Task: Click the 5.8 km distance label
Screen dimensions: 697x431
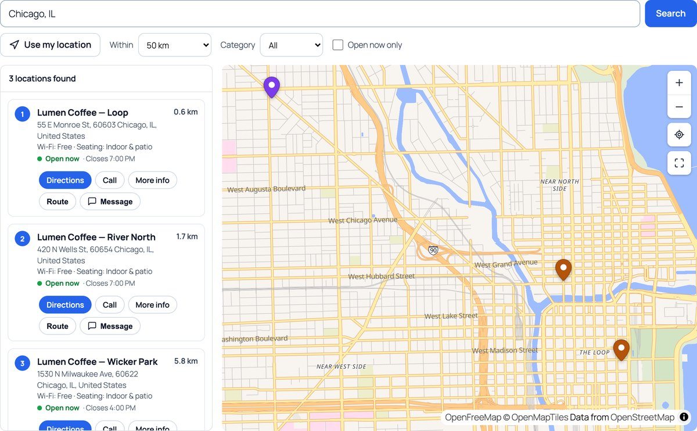Action: click(x=186, y=361)
